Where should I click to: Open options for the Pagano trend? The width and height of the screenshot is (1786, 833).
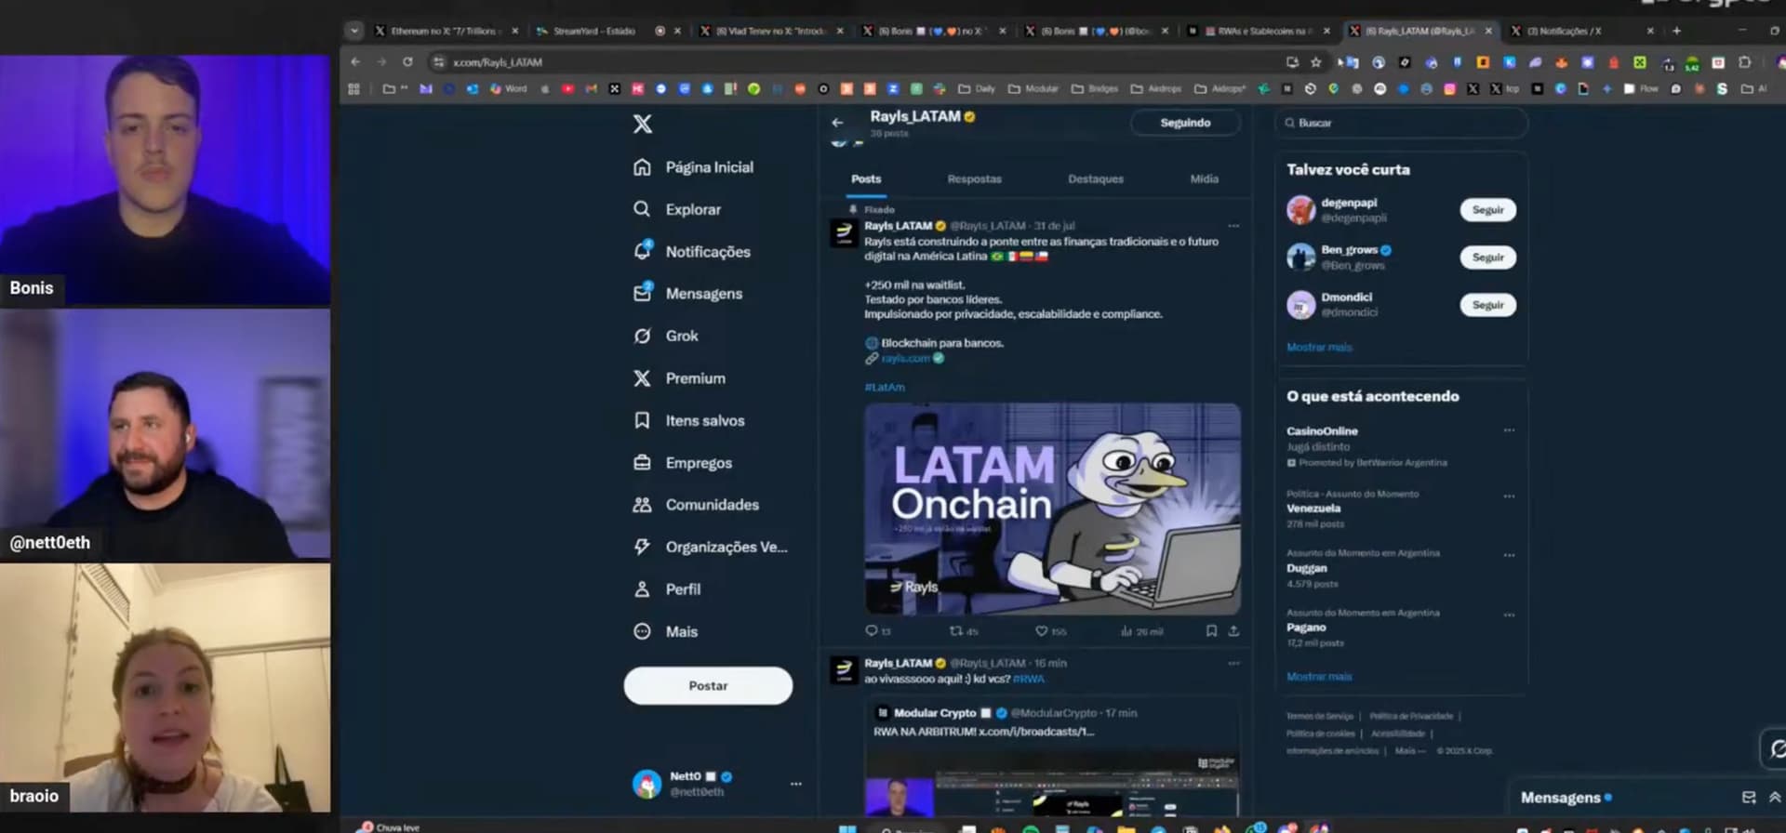click(x=1509, y=615)
